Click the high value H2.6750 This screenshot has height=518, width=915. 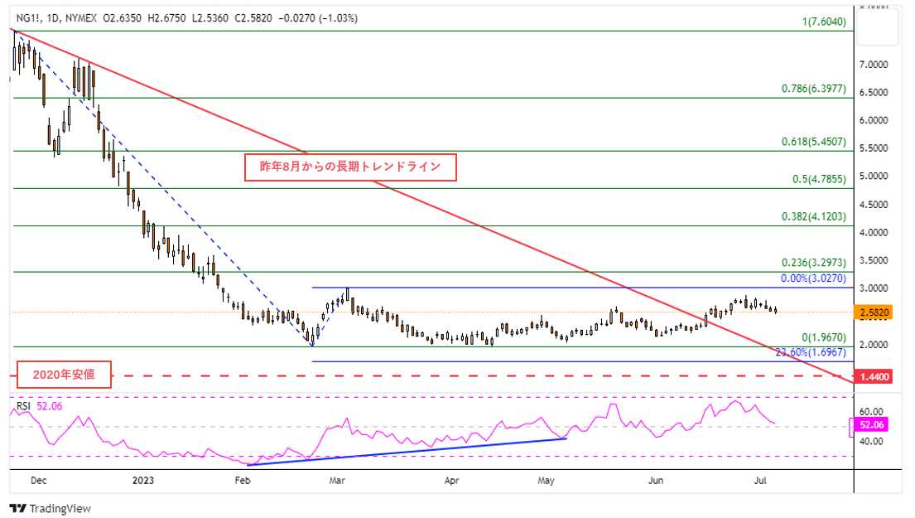[166, 18]
